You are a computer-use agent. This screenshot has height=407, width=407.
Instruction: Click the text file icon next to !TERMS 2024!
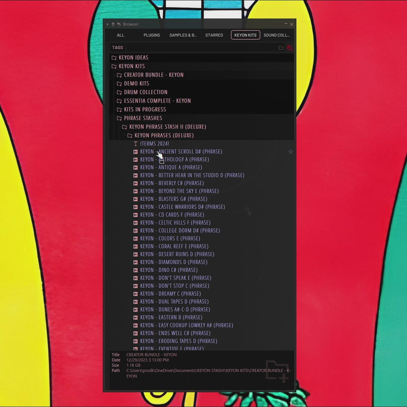[136, 144]
